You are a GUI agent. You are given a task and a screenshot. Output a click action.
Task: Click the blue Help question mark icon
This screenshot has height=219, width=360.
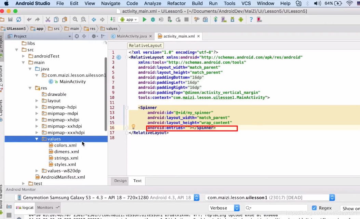[x=251, y=20]
